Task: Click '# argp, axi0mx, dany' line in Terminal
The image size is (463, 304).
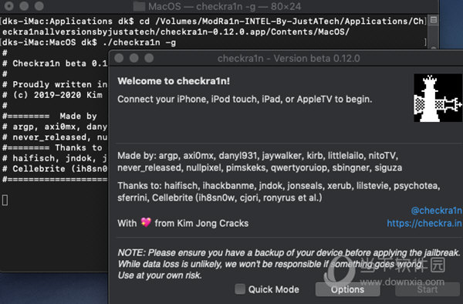Action: pyautogui.click(x=55, y=127)
